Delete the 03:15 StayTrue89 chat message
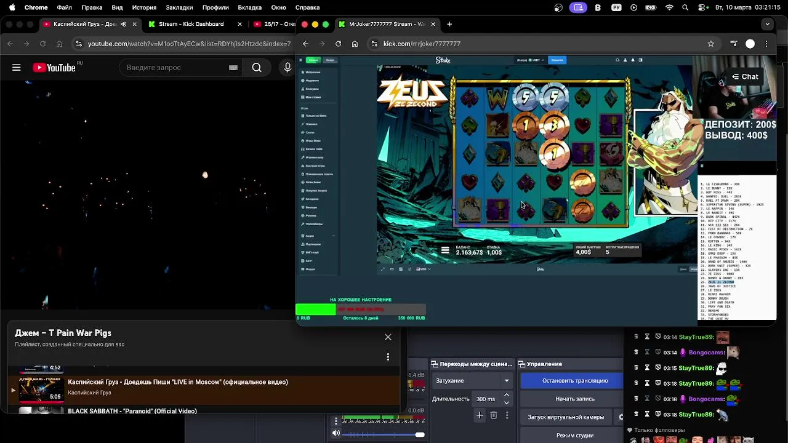The image size is (788, 443). point(636,368)
